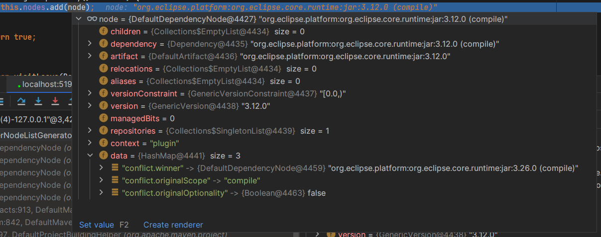The width and height of the screenshot is (601, 237).
Task: Expand the conflict.winner map entry
Action: coord(102,168)
